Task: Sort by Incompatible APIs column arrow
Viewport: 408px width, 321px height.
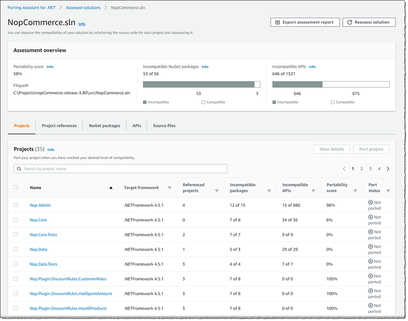Action: click(x=314, y=191)
